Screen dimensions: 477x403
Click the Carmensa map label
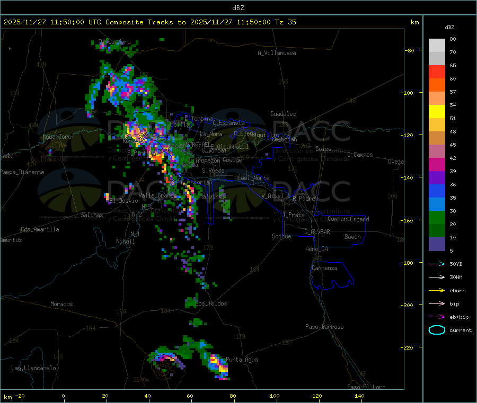coord(324,268)
